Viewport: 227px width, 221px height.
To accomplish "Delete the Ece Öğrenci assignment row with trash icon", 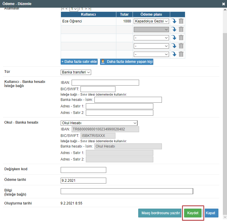I will click(181, 21).
